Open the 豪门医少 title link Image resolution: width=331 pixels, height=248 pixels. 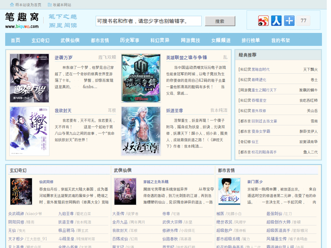pos(255,182)
